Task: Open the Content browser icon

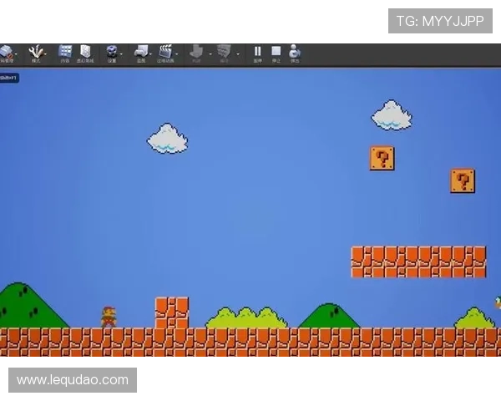Action: click(65, 52)
